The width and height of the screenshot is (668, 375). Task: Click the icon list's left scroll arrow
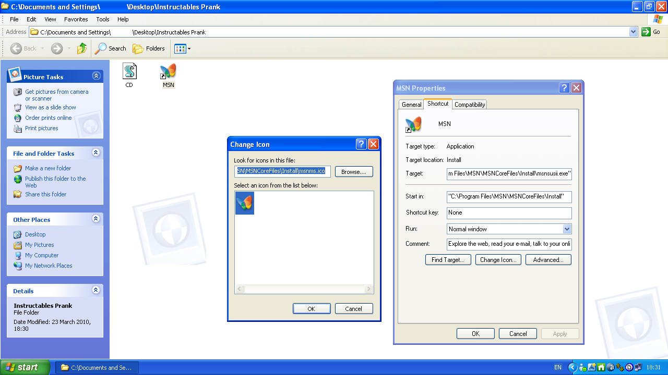[x=240, y=289]
